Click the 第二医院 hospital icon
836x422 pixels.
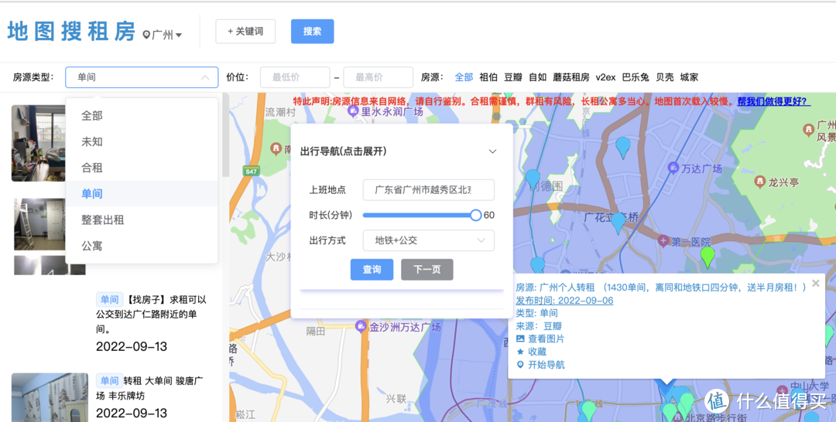tap(663, 241)
